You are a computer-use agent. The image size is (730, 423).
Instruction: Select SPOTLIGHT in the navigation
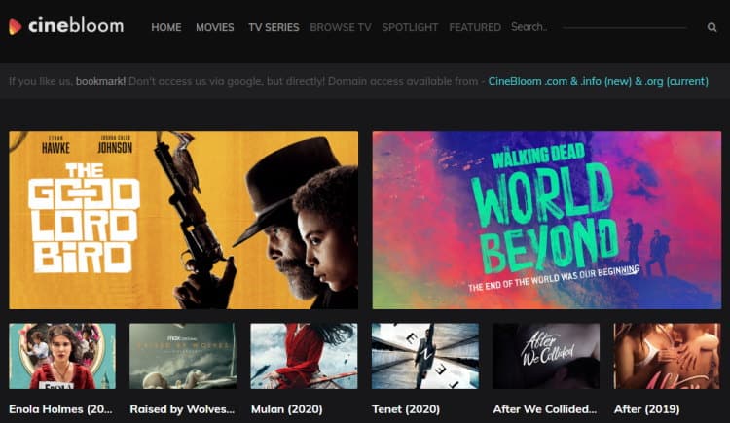coord(410,27)
